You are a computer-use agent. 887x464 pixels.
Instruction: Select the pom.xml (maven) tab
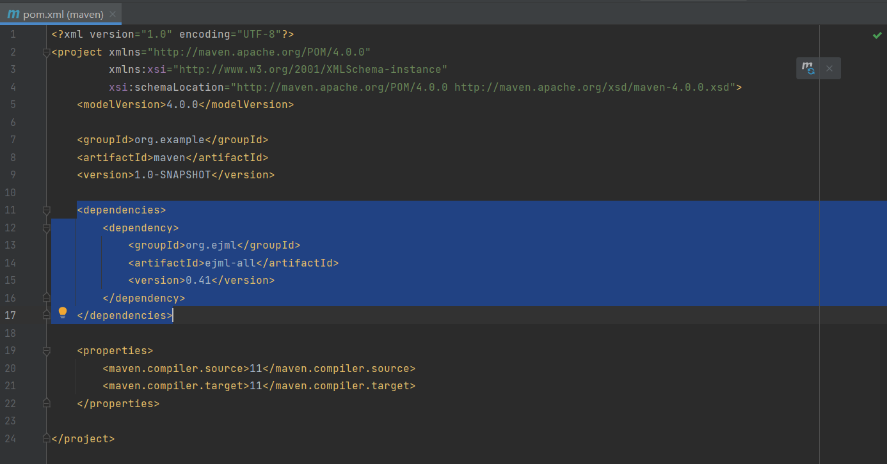pos(61,14)
